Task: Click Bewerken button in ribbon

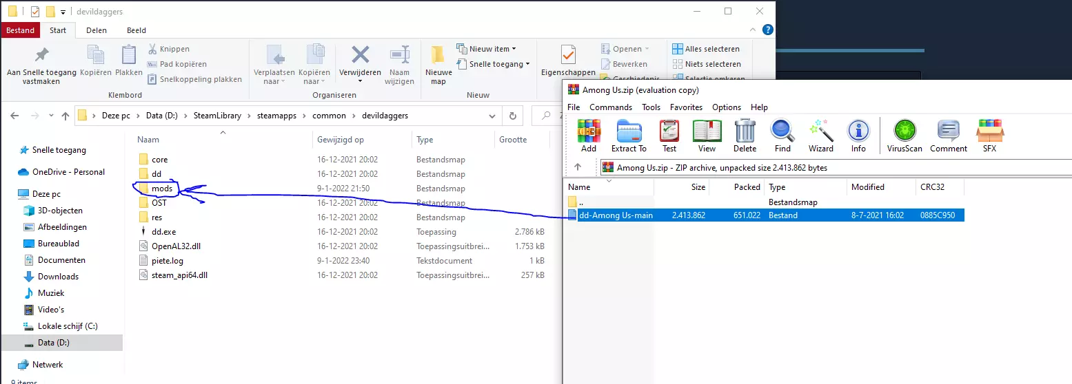Action: pyautogui.click(x=624, y=64)
